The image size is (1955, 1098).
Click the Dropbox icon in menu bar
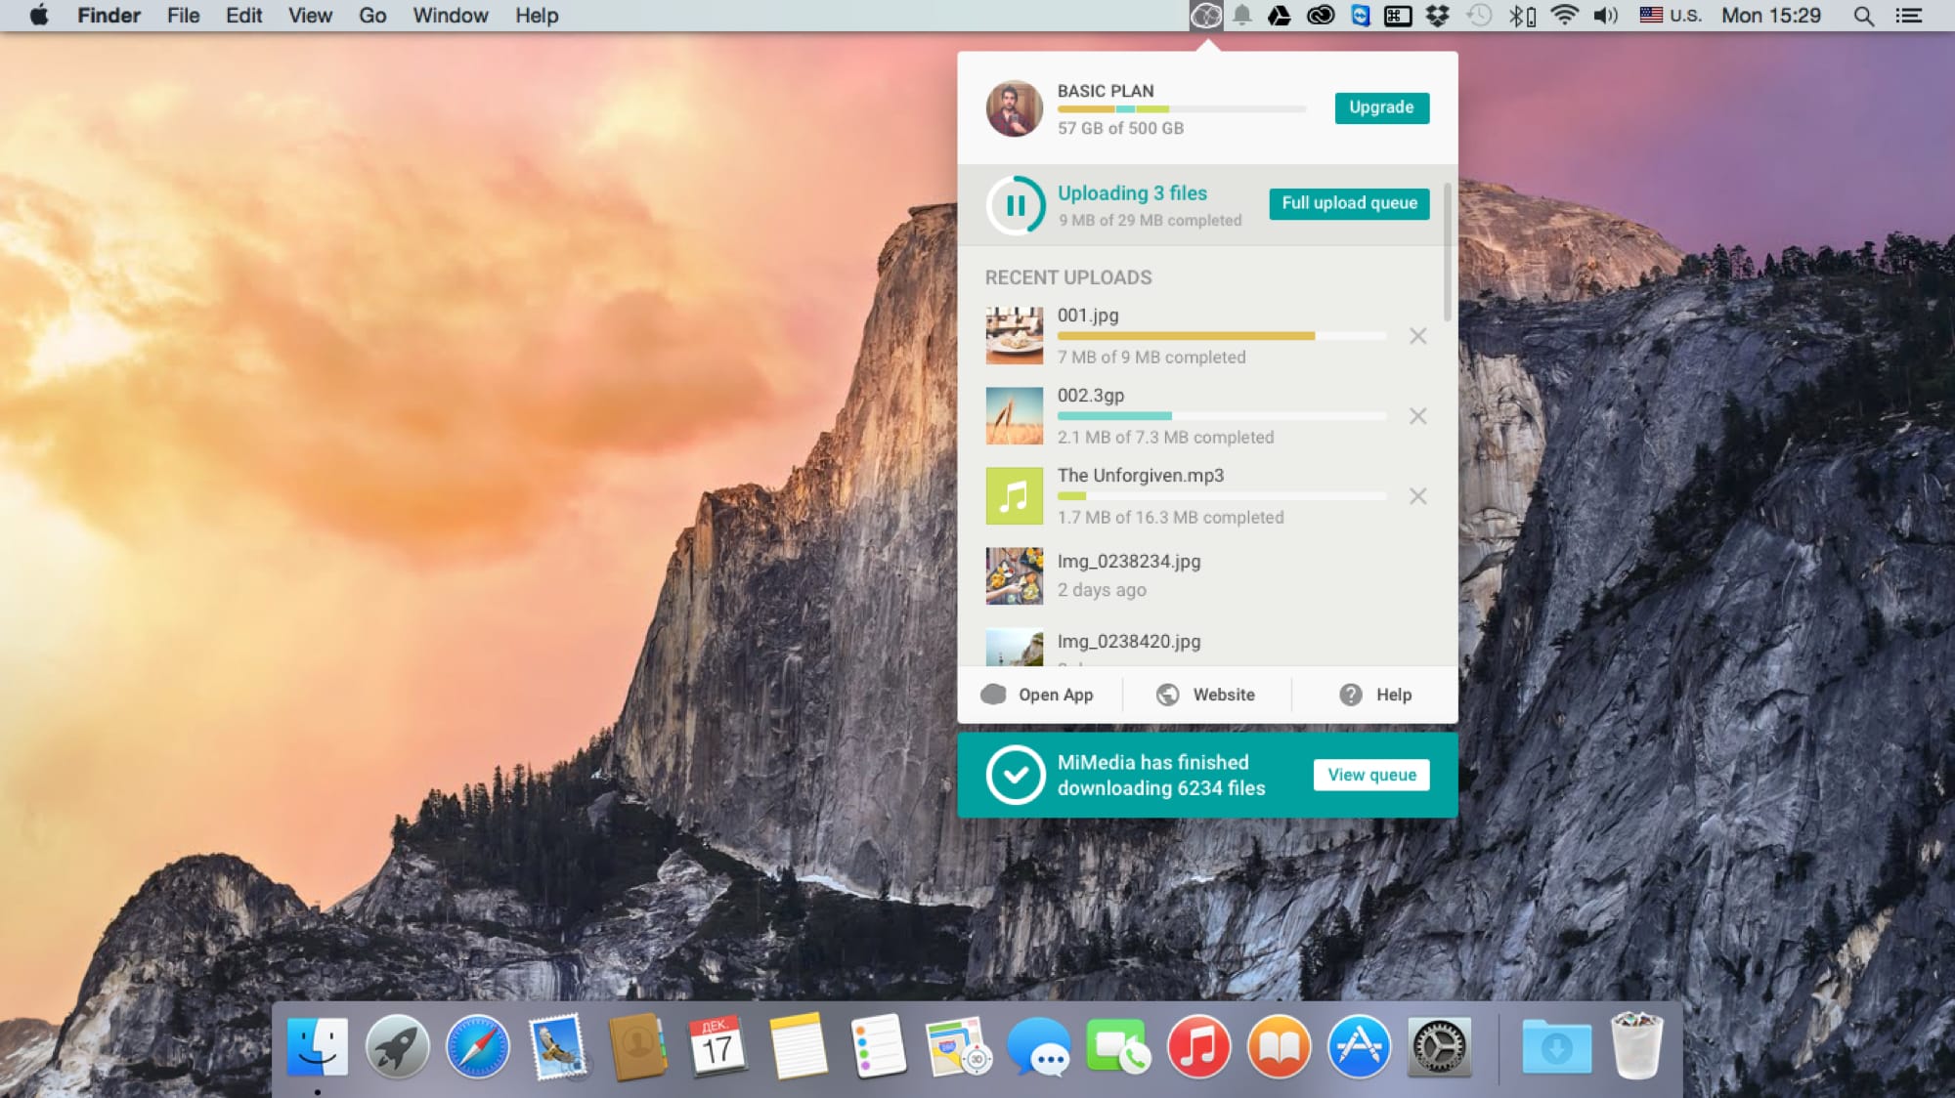(x=1438, y=16)
